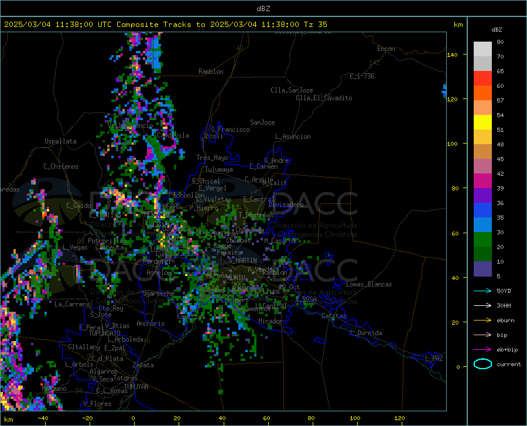The image size is (527, 426).
Task: Click the Ramblon label near the top
Action: click(x=211, y=71)
